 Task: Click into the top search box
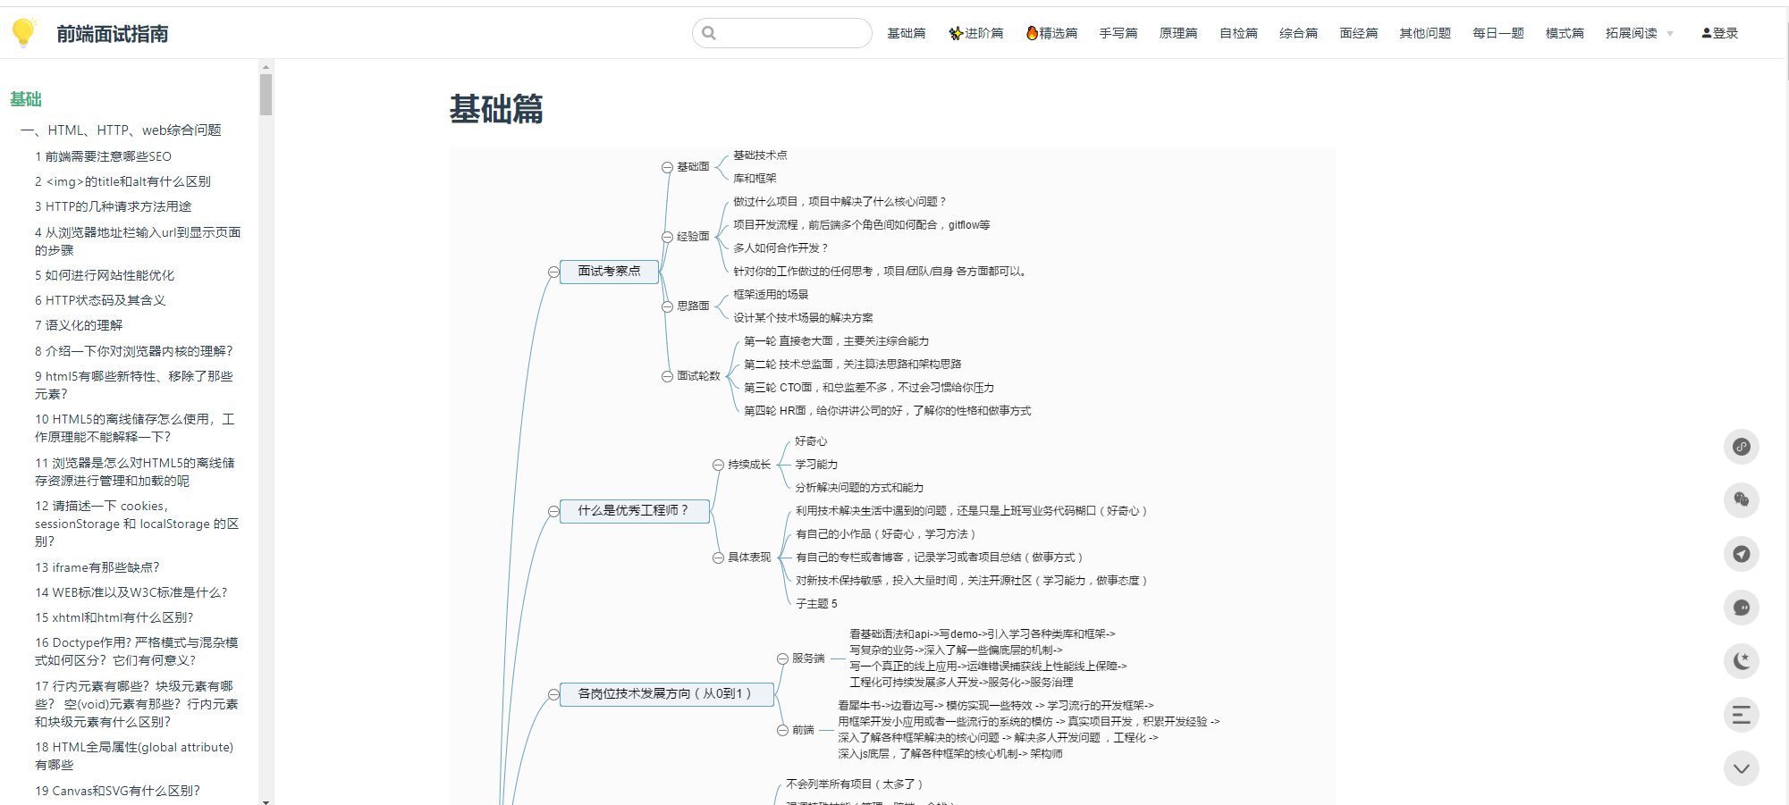(782, 33)
